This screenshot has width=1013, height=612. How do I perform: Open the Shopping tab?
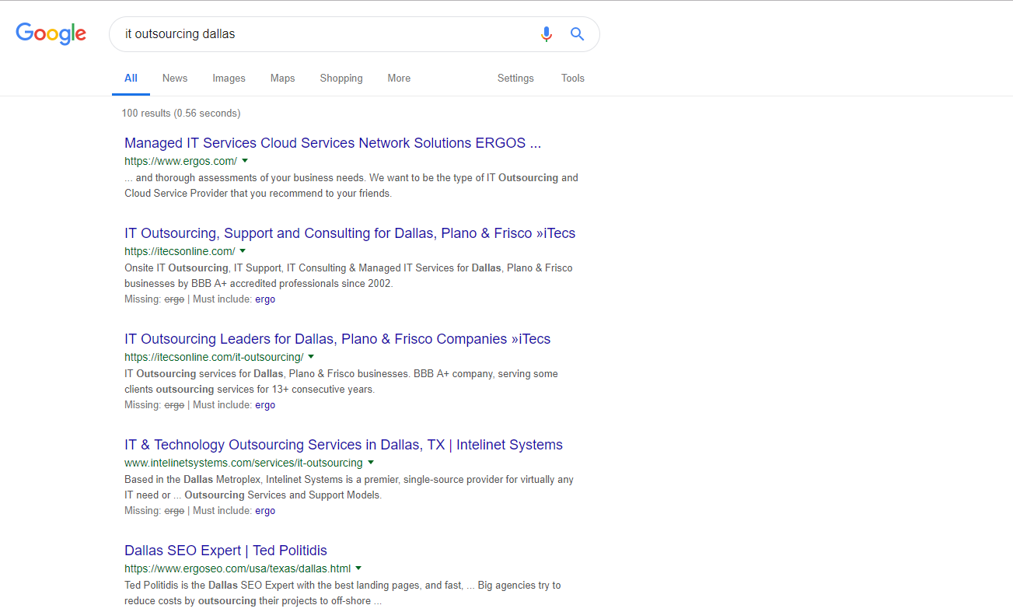point(341,78)
